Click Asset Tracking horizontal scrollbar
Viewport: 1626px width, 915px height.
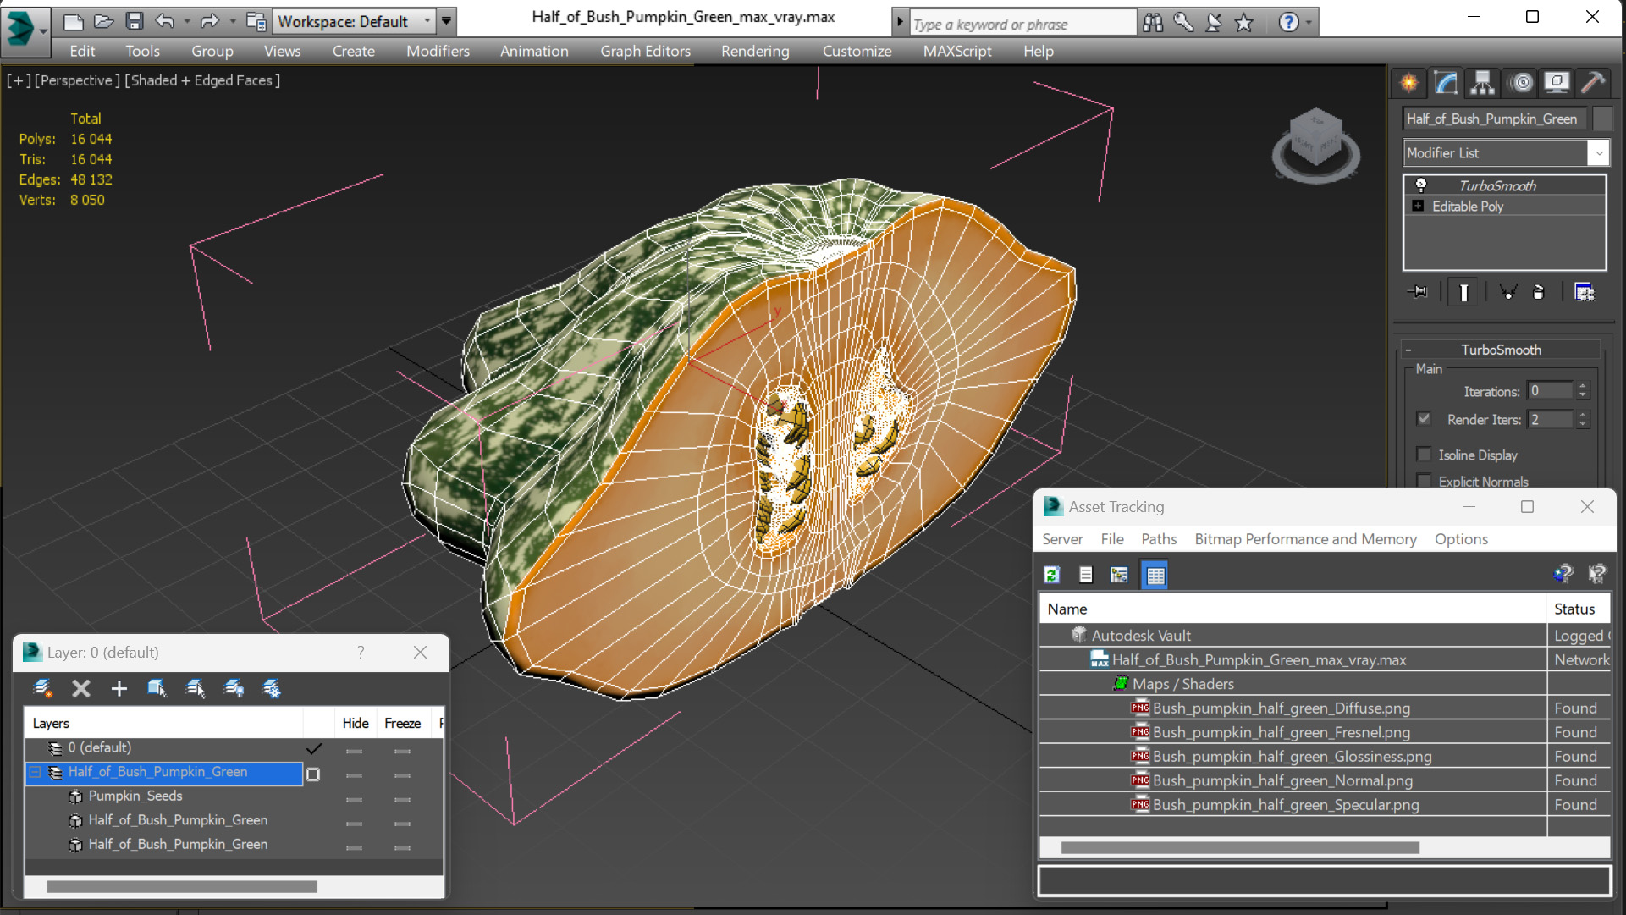[x=1240, y=847]
